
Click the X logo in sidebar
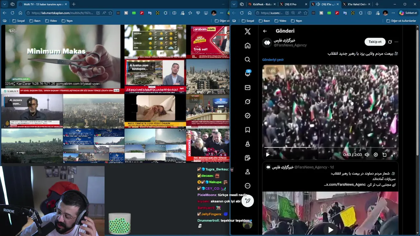247,31
